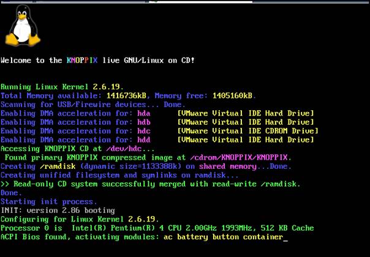This screenshot has width=370, height=257.
Task: Click 'Running Linux Kernel 2.6.19.' line
Action: (x=62, y=87)
